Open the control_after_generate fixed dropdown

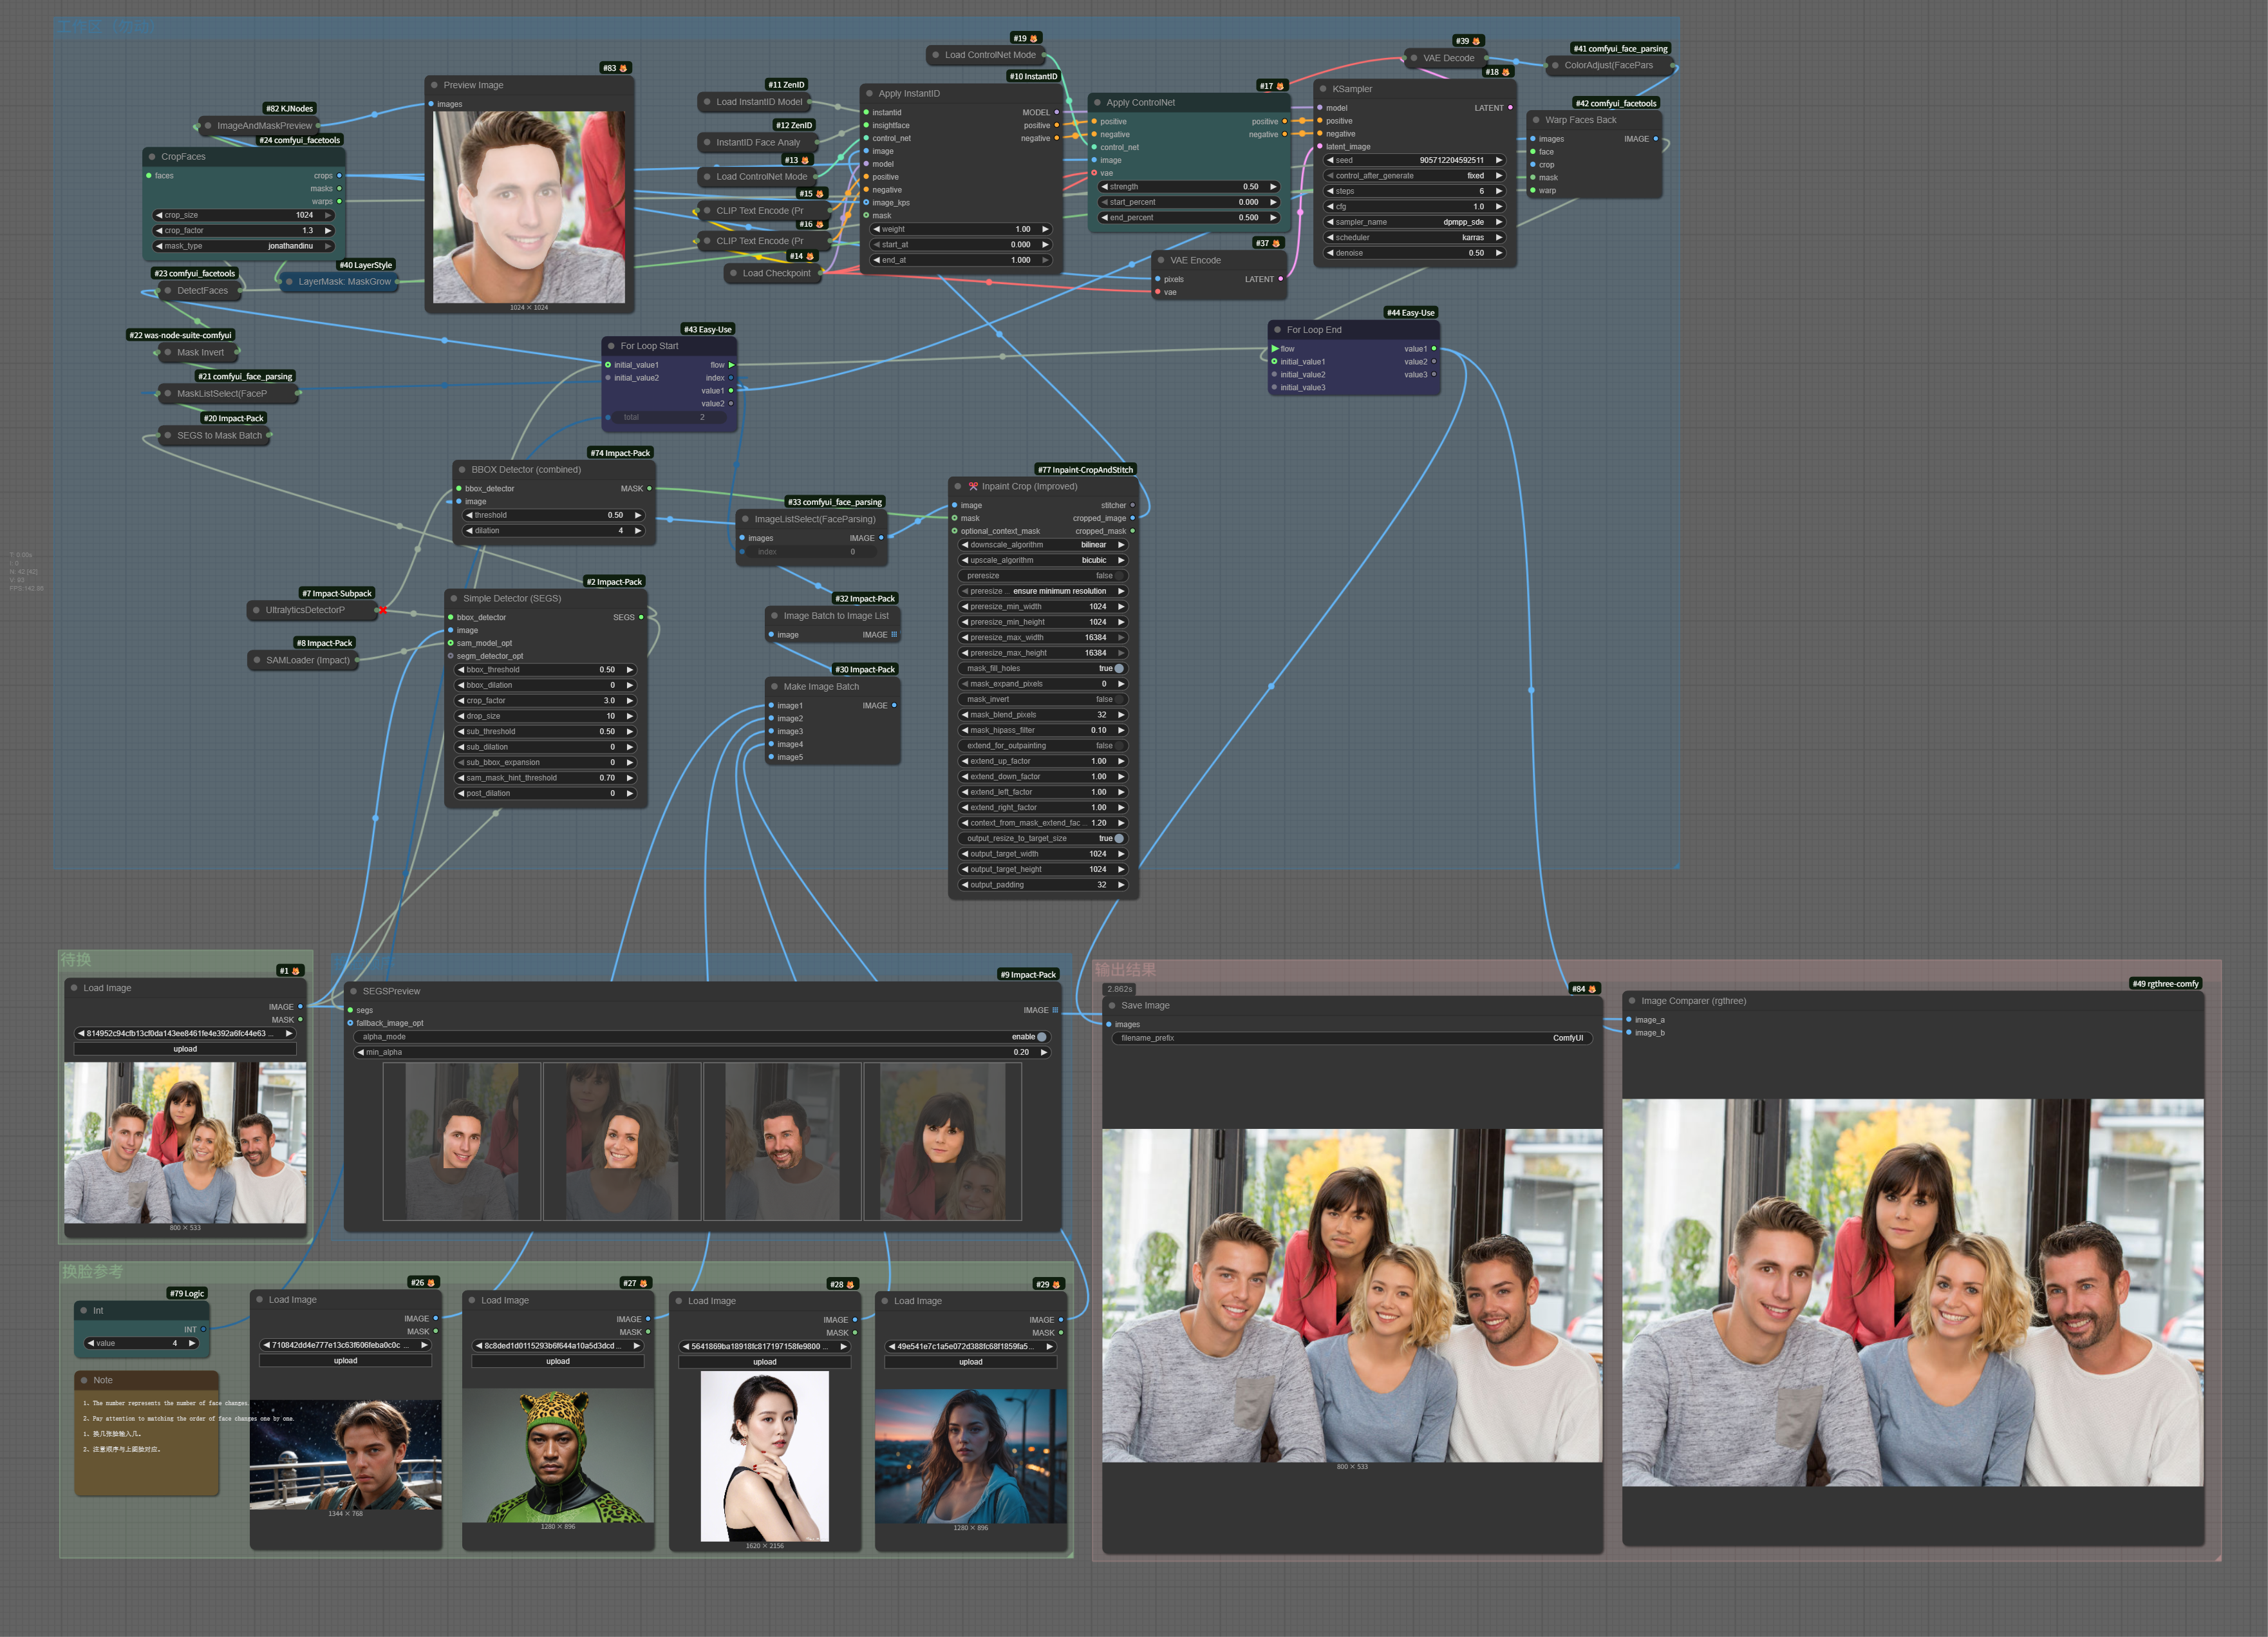click(x=1414, y=175)
